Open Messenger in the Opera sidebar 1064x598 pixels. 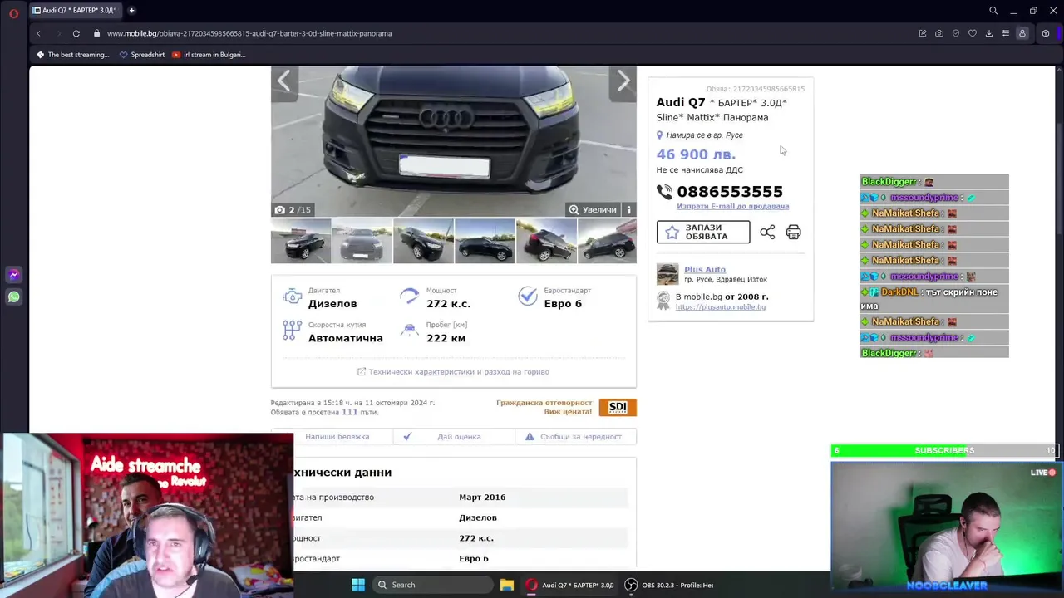(x=13, y=275)
